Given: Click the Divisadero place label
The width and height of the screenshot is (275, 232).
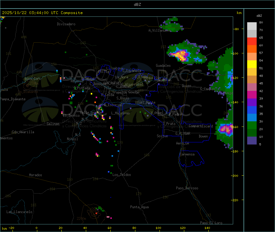Looking at the screenshot, I should [x=66, y=24].
